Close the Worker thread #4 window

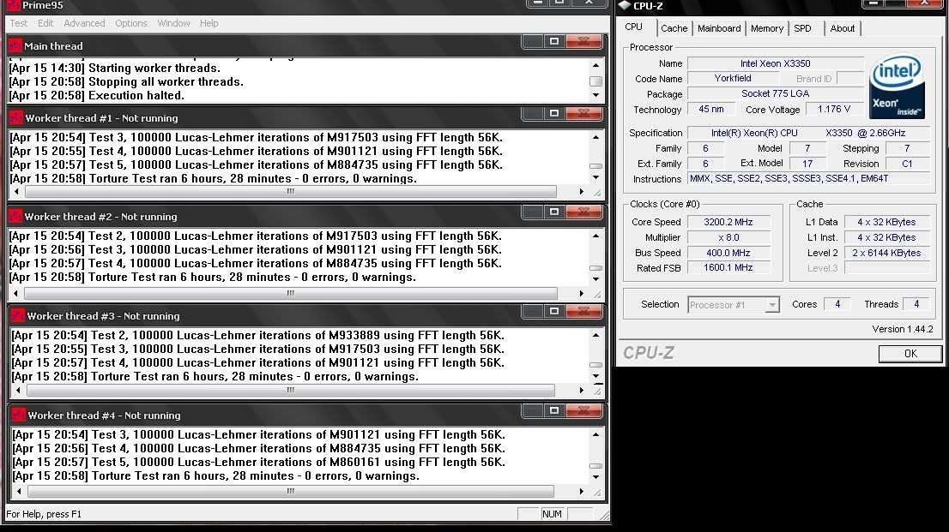pos(583,410)
